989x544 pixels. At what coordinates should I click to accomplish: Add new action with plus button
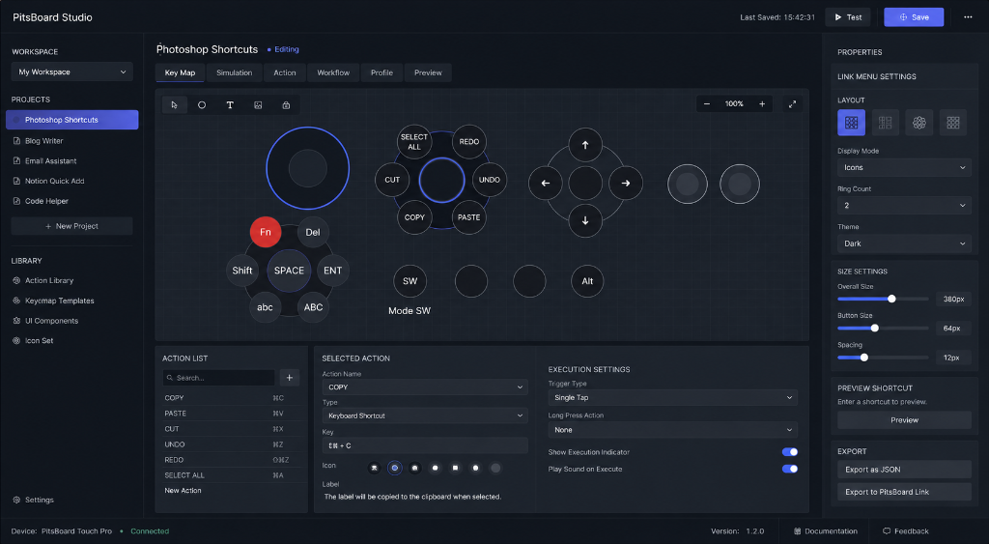tap(290, 378)
